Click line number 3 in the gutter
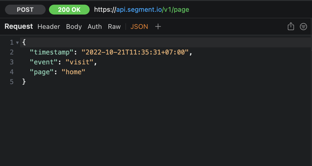Screen dimensions: 312x166 point(12,62)
